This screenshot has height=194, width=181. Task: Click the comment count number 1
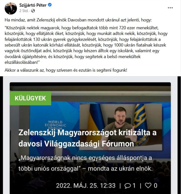pyautogui.click(x=134, y=186)
